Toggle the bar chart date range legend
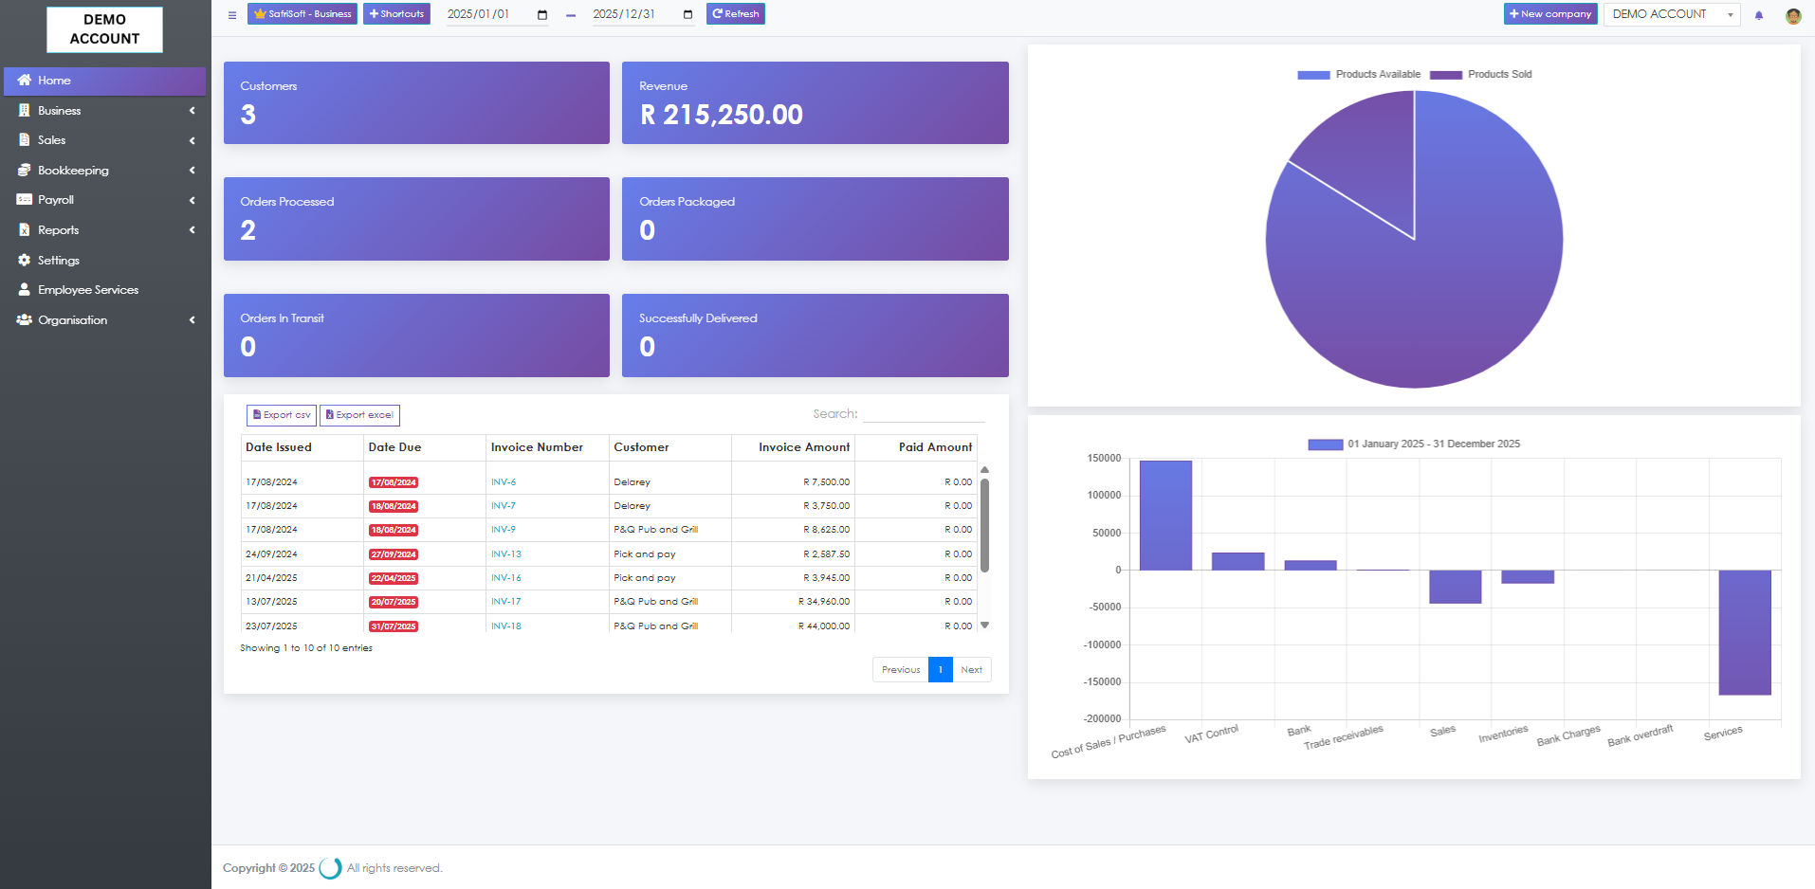The height and width of the screenshot is (889, 1815). (1414, 444)
